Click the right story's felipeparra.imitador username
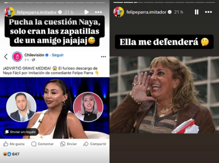 pyautogui.click(x=146, y=12)
